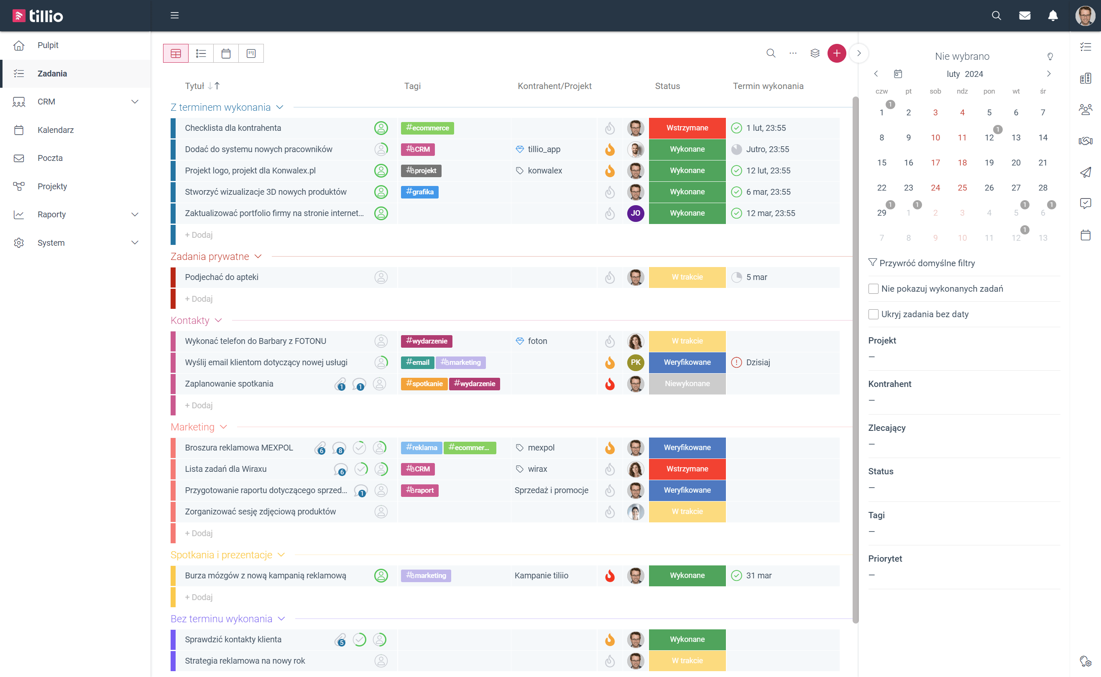Expand the Raporty sidebar menu
The height and width of the screenshot is (677, 1101).
pos(134,214)
